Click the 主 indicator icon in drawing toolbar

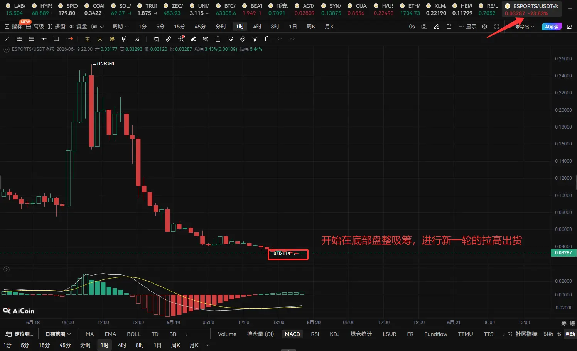[x=88, y=39]
